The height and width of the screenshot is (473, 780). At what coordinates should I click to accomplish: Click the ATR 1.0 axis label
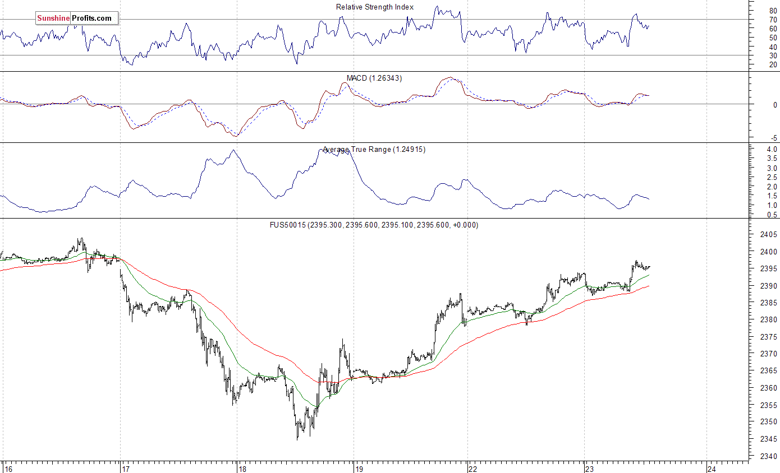(x=772, y=206)
